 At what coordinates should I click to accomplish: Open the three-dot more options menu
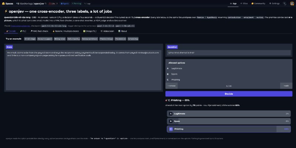(x=285, y=3)
